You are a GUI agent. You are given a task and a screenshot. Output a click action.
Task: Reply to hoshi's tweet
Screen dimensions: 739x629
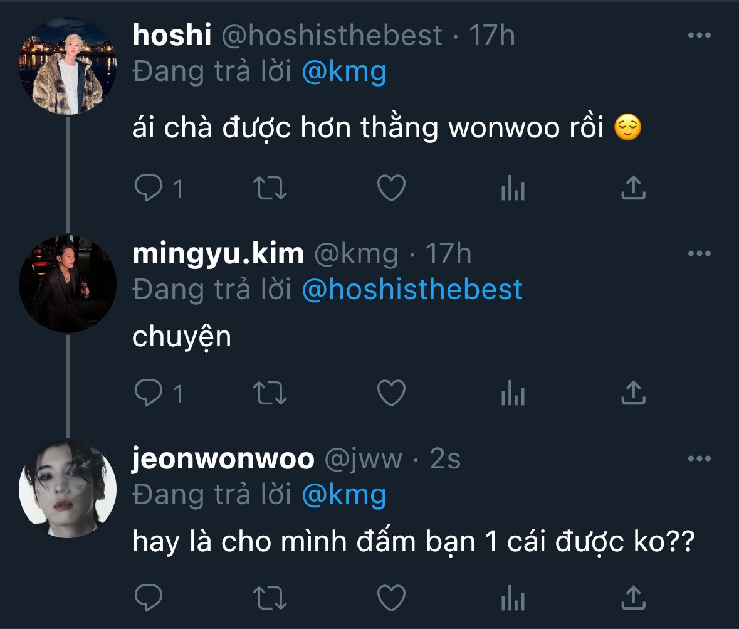[x=149, y=188]
